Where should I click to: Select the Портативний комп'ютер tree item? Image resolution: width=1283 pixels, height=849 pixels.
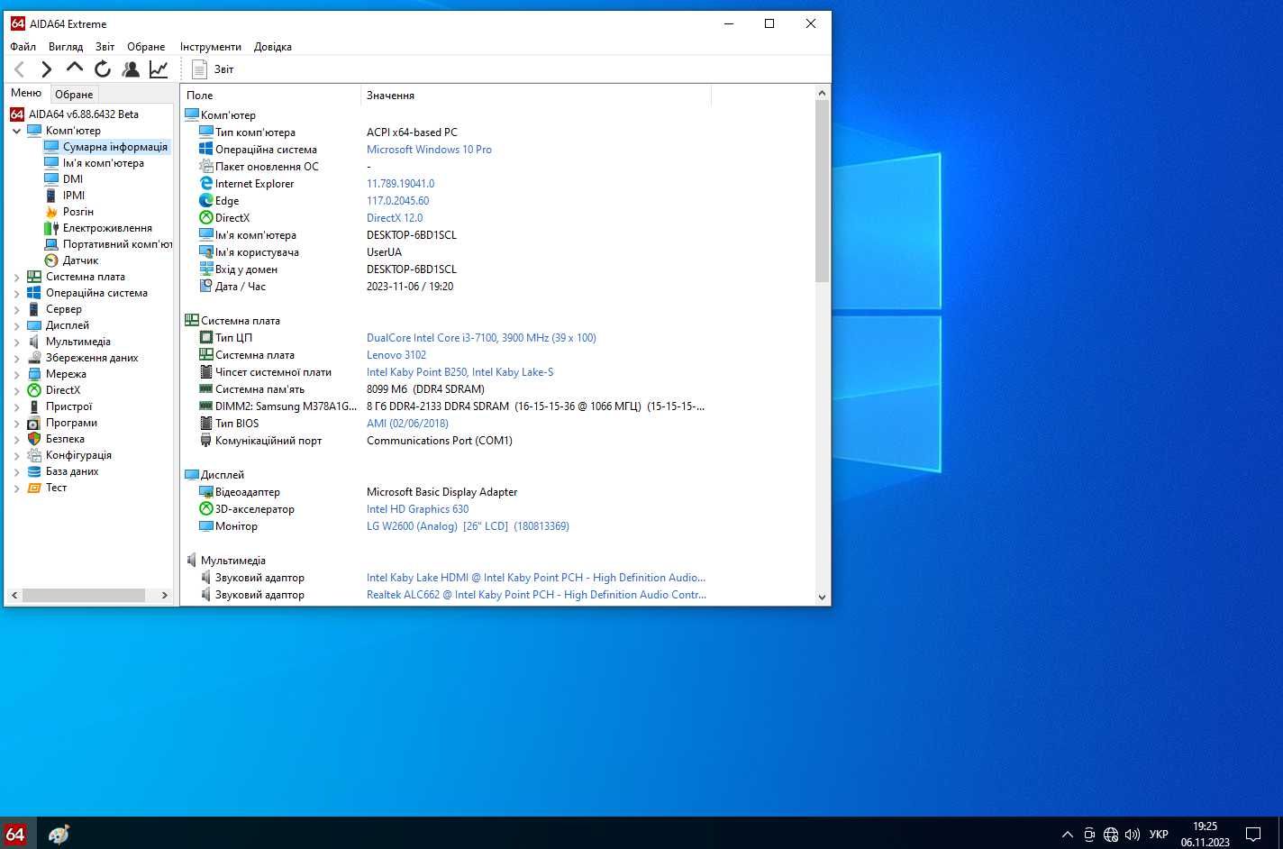(x=117, y=244)
